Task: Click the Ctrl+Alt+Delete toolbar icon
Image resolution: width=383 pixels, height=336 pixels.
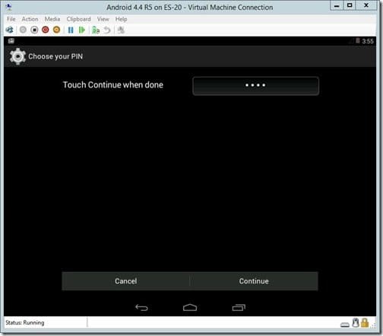Action: 10,30
